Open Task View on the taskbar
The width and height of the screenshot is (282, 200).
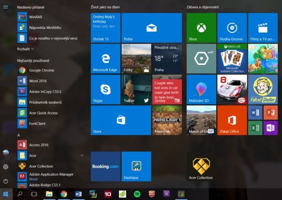tap(34, 194)
